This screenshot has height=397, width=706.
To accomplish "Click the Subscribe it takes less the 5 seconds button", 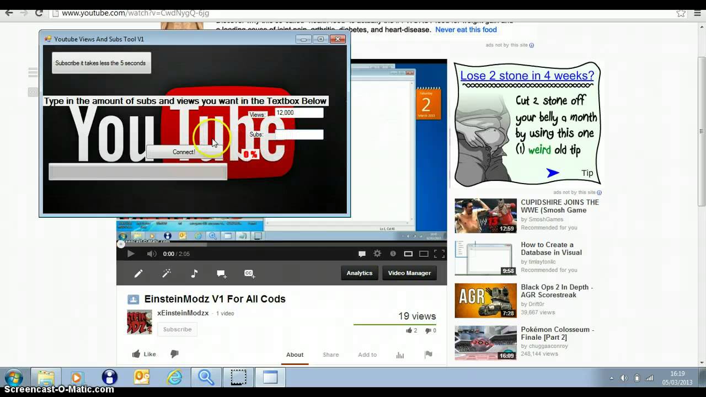I will [x=101, y=63].
